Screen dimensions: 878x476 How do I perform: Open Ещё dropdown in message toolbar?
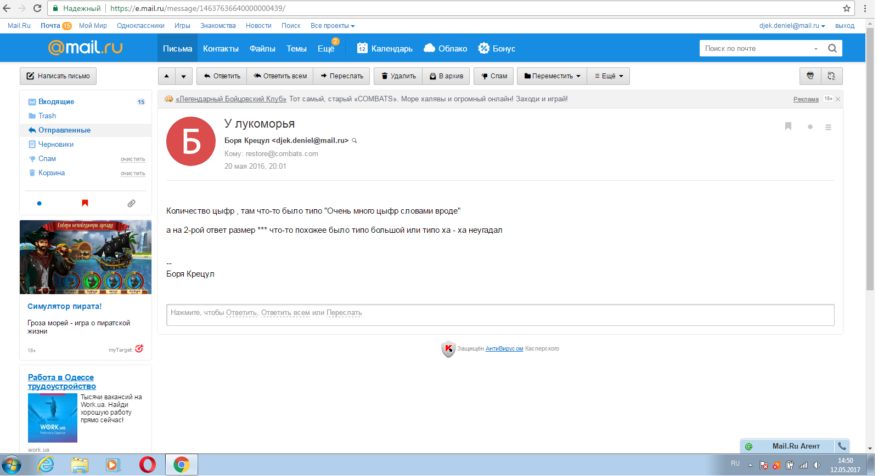609,76
